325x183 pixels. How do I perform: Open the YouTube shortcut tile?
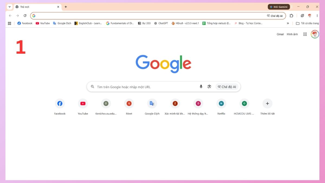[83, 107]
